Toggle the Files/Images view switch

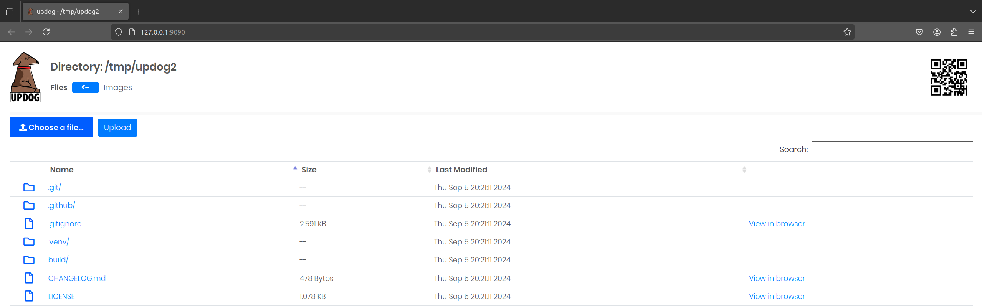click(85, 87)
